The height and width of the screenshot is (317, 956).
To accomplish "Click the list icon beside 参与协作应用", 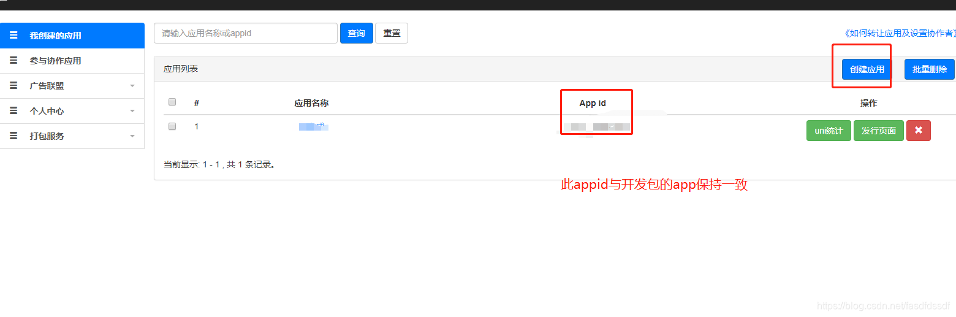I will (13, 61).
